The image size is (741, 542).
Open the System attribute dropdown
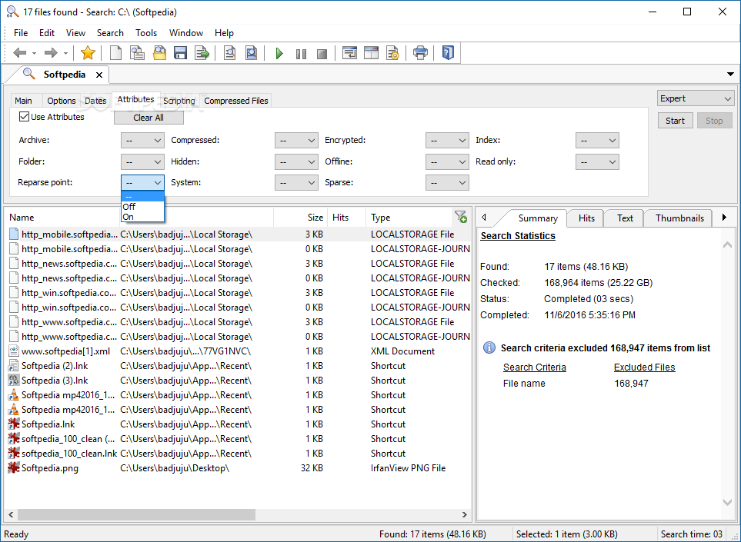[296, 183]
